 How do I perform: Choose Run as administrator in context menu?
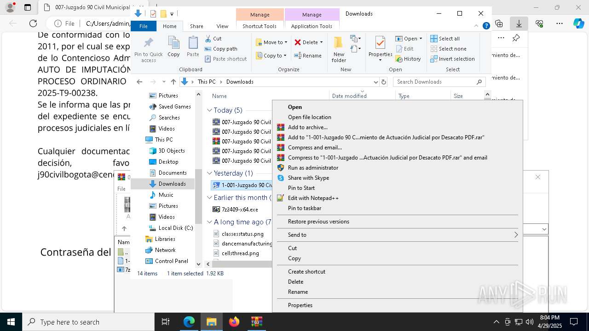(x=313, y=168)
